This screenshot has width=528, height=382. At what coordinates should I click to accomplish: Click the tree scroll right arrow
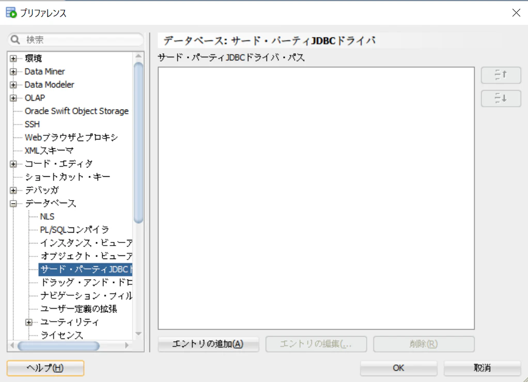coord(127,346)
